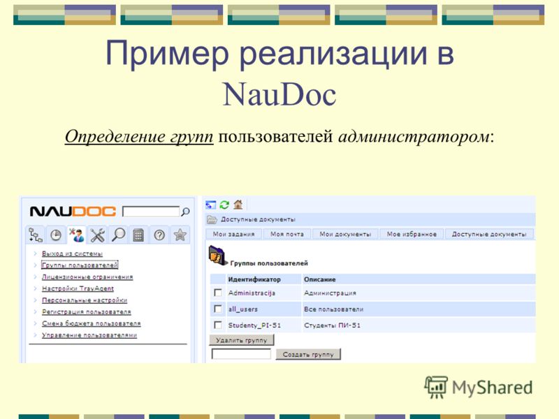Image resolution: width=559 pixels, height=419 pixels.
Task: Click the home house icon
Action: [238, 205]
